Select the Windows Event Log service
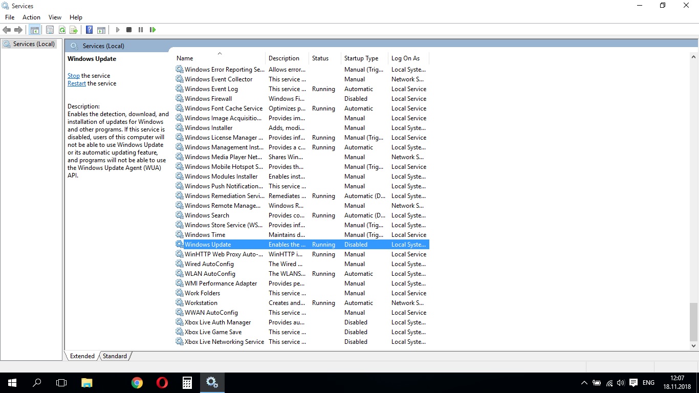Screen dimensions: 699x393 302,89
